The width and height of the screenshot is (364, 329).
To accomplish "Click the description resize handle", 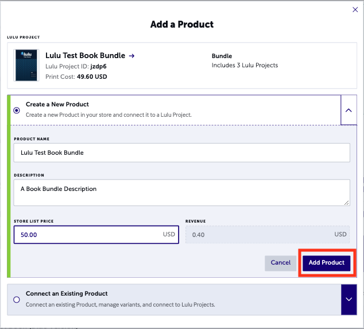I will click(347, 202).
